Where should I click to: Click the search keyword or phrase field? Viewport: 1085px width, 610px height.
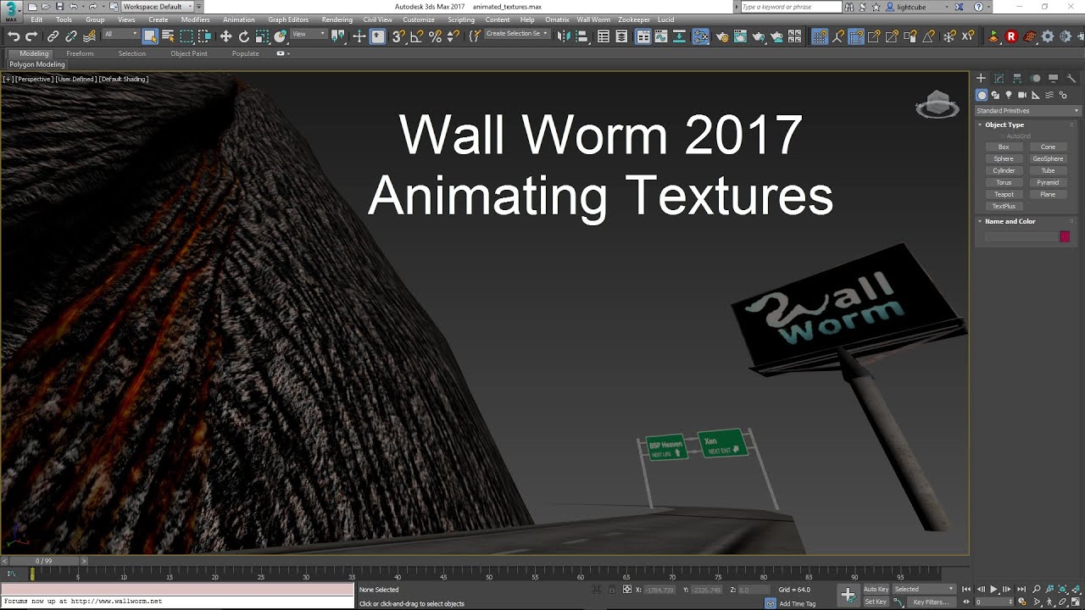(791, 7)
